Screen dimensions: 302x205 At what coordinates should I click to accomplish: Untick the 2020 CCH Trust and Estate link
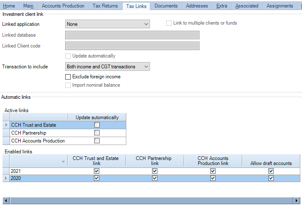click(x=96, y=178)
